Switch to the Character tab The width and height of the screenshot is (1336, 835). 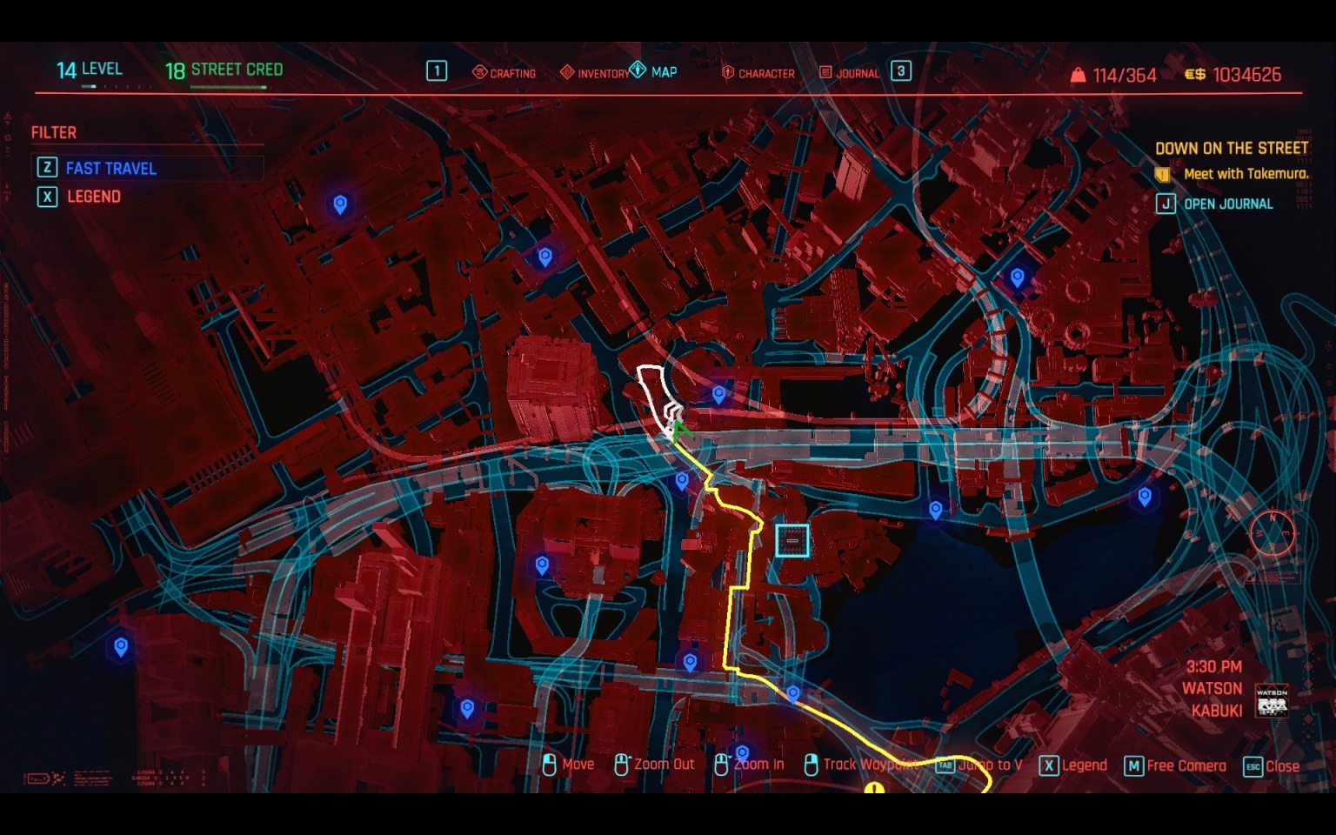click(728, 73)
